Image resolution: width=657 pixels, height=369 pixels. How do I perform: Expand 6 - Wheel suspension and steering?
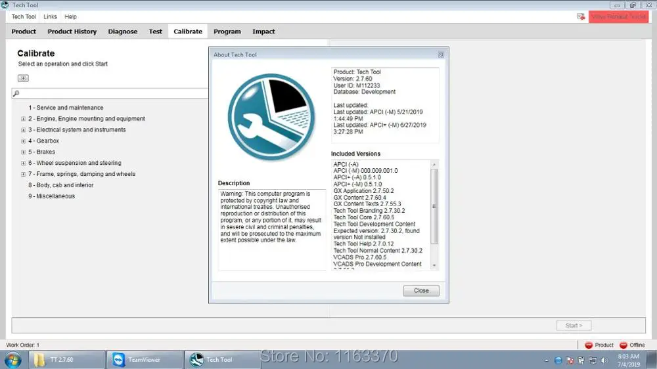pyautogui.click(x=24, y=163)
